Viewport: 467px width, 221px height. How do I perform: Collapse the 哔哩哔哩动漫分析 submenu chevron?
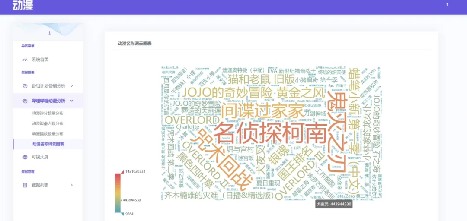click(x=72, y=101)
